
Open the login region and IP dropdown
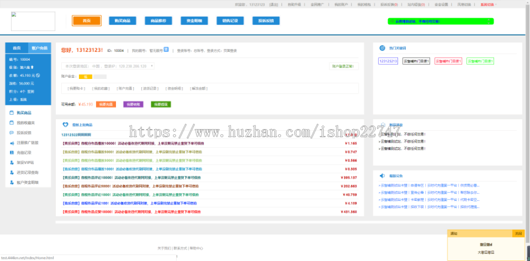pyautogui.click(x=108, y=66)
